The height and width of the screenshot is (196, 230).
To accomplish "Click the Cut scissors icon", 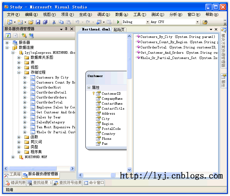I will pos(54,22).
